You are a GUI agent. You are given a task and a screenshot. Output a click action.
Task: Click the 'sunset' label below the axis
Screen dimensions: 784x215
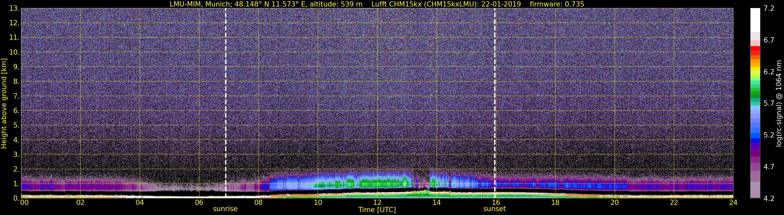tap(495, 209)
